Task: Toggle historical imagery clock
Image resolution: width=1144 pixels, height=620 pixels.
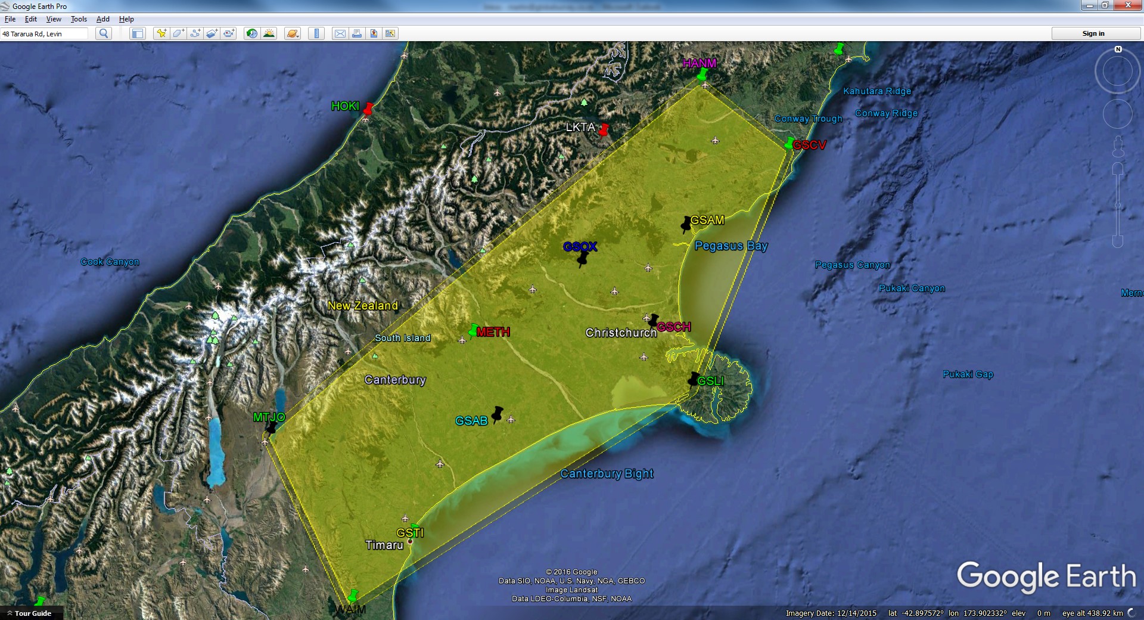Action: click(x=252, y=33)
